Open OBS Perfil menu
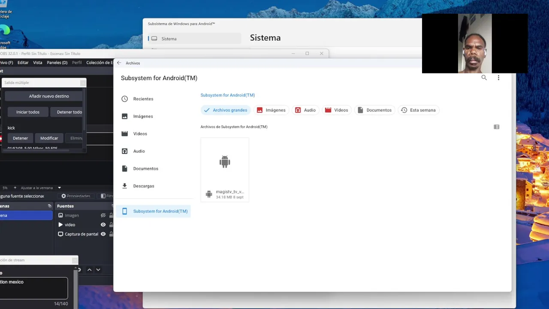Image resolution: width=549 pixels, height=309 pixels. point(77,63)
